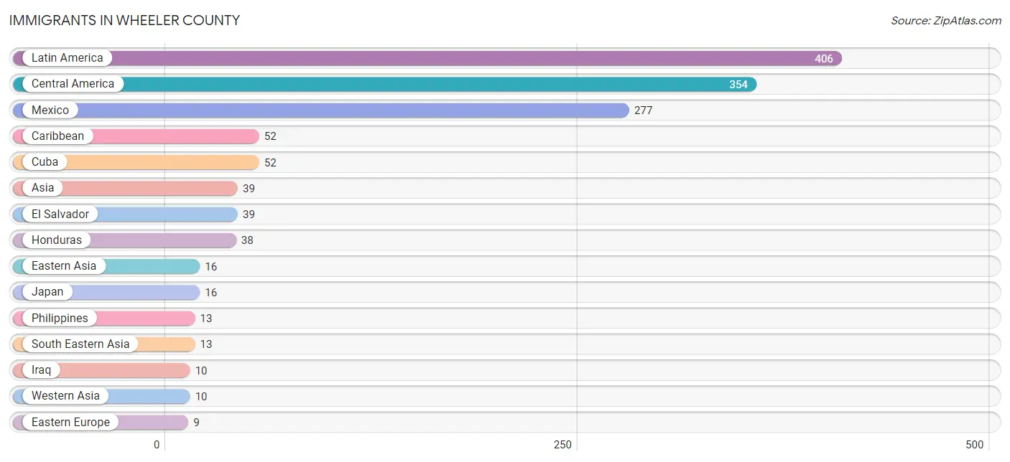Image resolution: width=1010 pixels, height=462 pixels.
Task: Click the 500 axis tick label
Action: (x=974, y=445)
